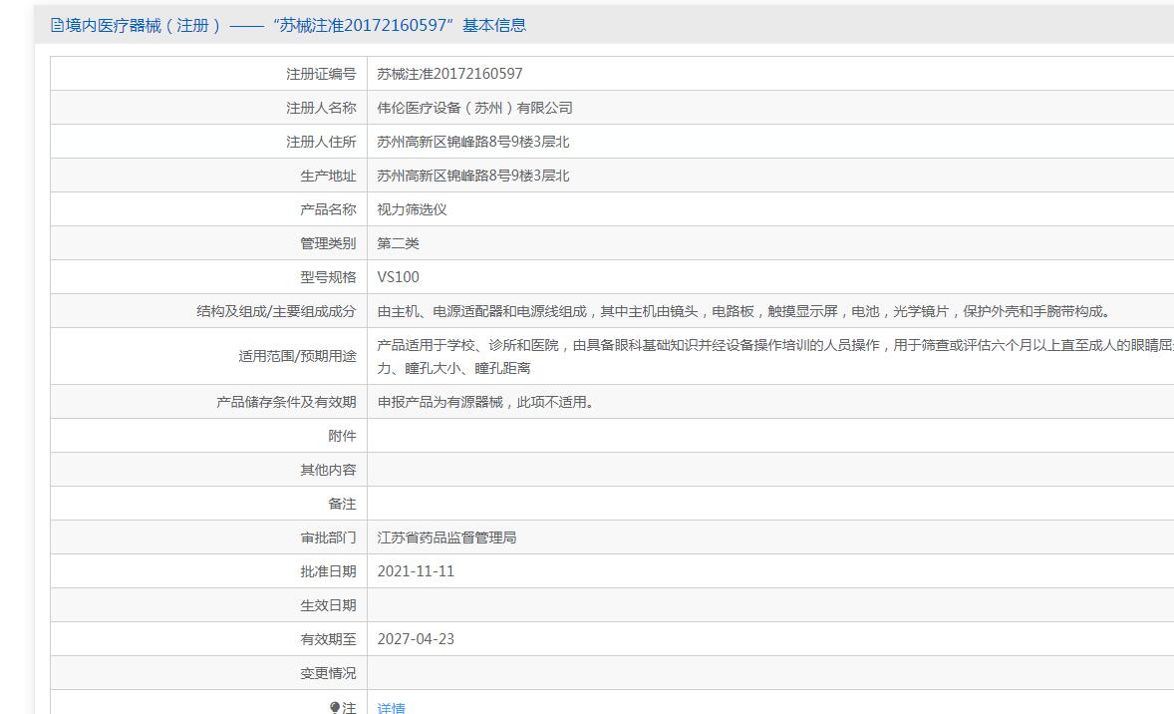Image resolution: width=1174 pixels, height=714 pixels.
Task: Click the 有效期至 label
Action: [328, 639]
